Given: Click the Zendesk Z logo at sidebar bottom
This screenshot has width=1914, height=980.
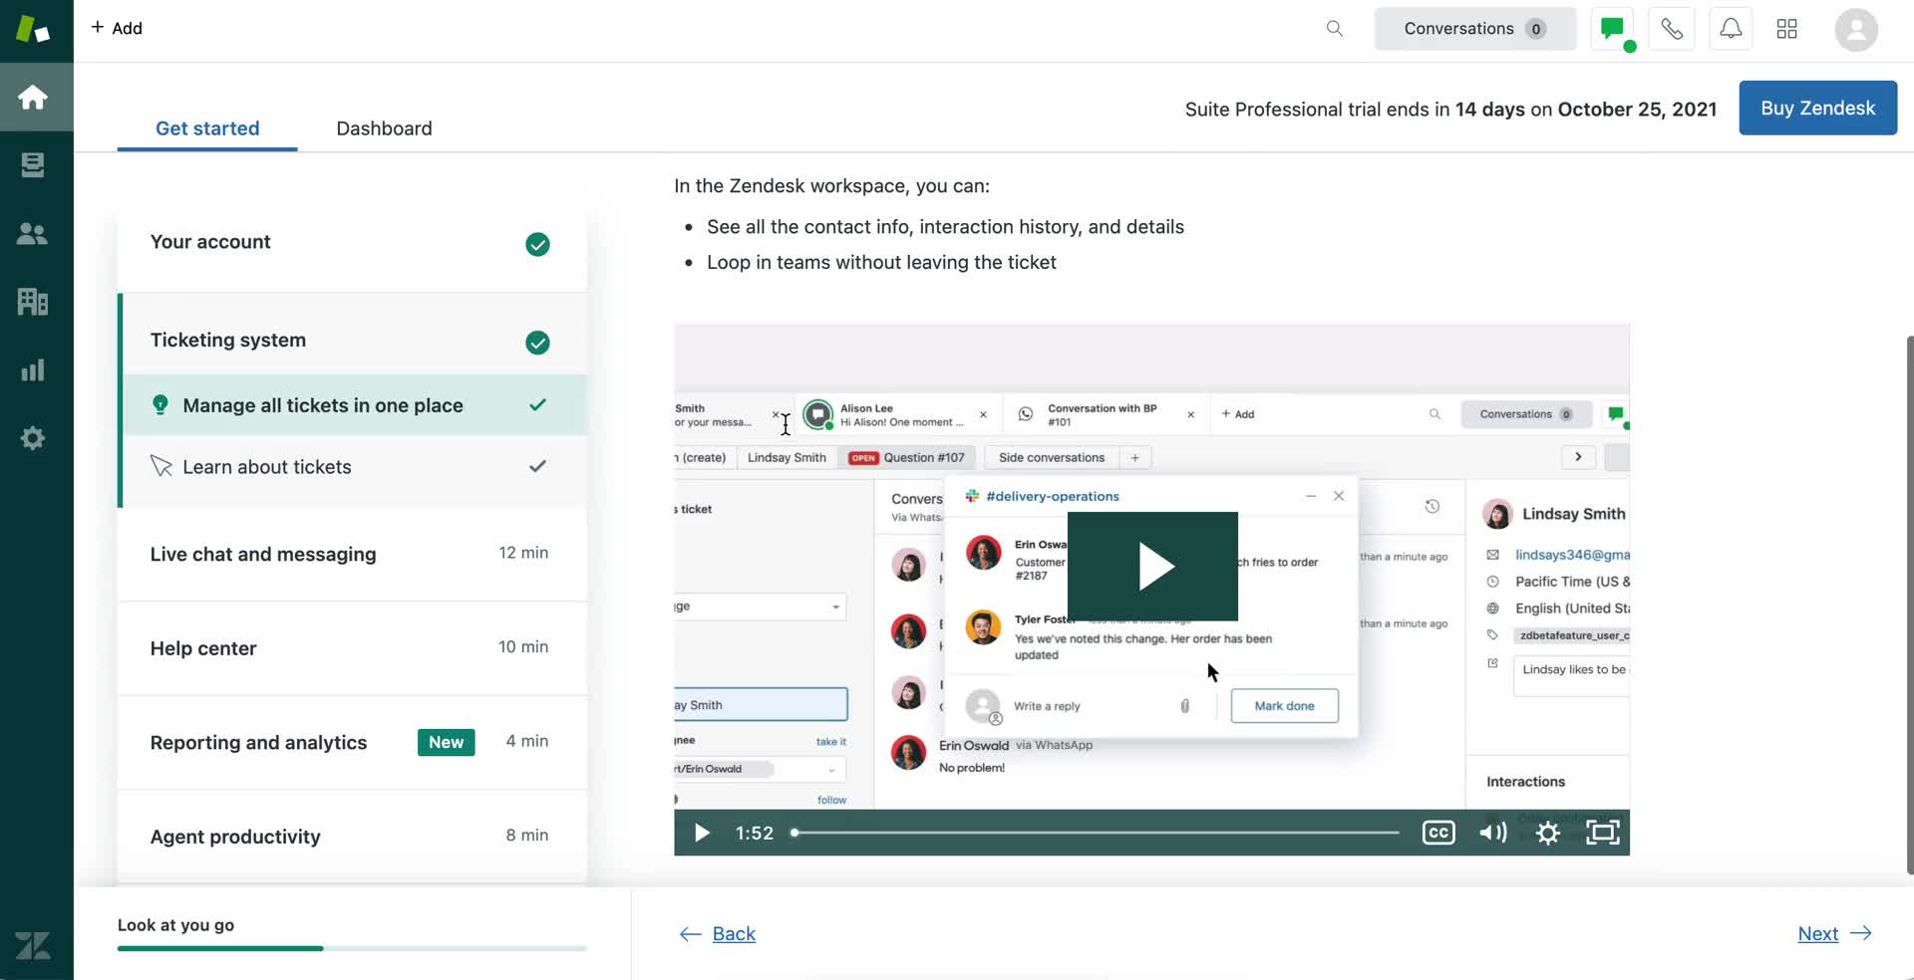Looking at the screenshot, I should point(33,945).
